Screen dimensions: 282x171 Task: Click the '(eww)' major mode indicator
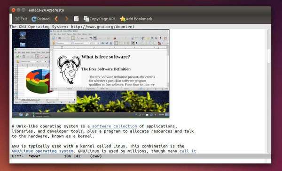[96, 156]
